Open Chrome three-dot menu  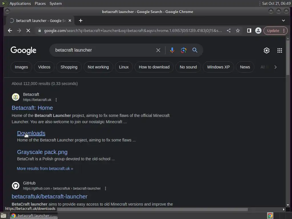point(284,31)
